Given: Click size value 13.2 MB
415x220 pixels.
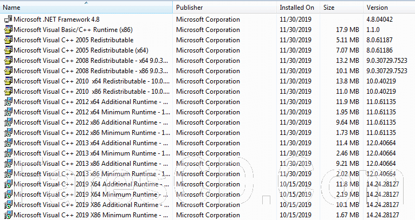Looking at the screenshot, I should click(347, 61).
